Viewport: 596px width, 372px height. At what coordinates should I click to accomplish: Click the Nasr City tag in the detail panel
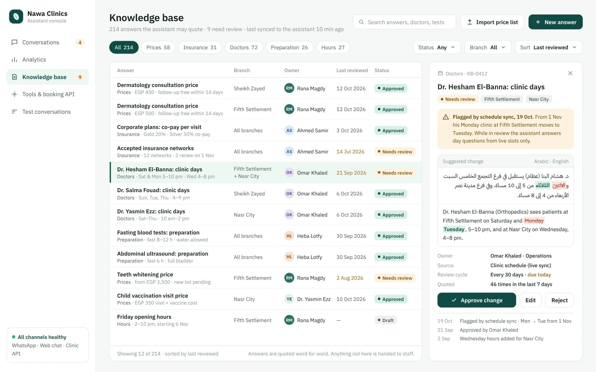click(x=538, y=99)
